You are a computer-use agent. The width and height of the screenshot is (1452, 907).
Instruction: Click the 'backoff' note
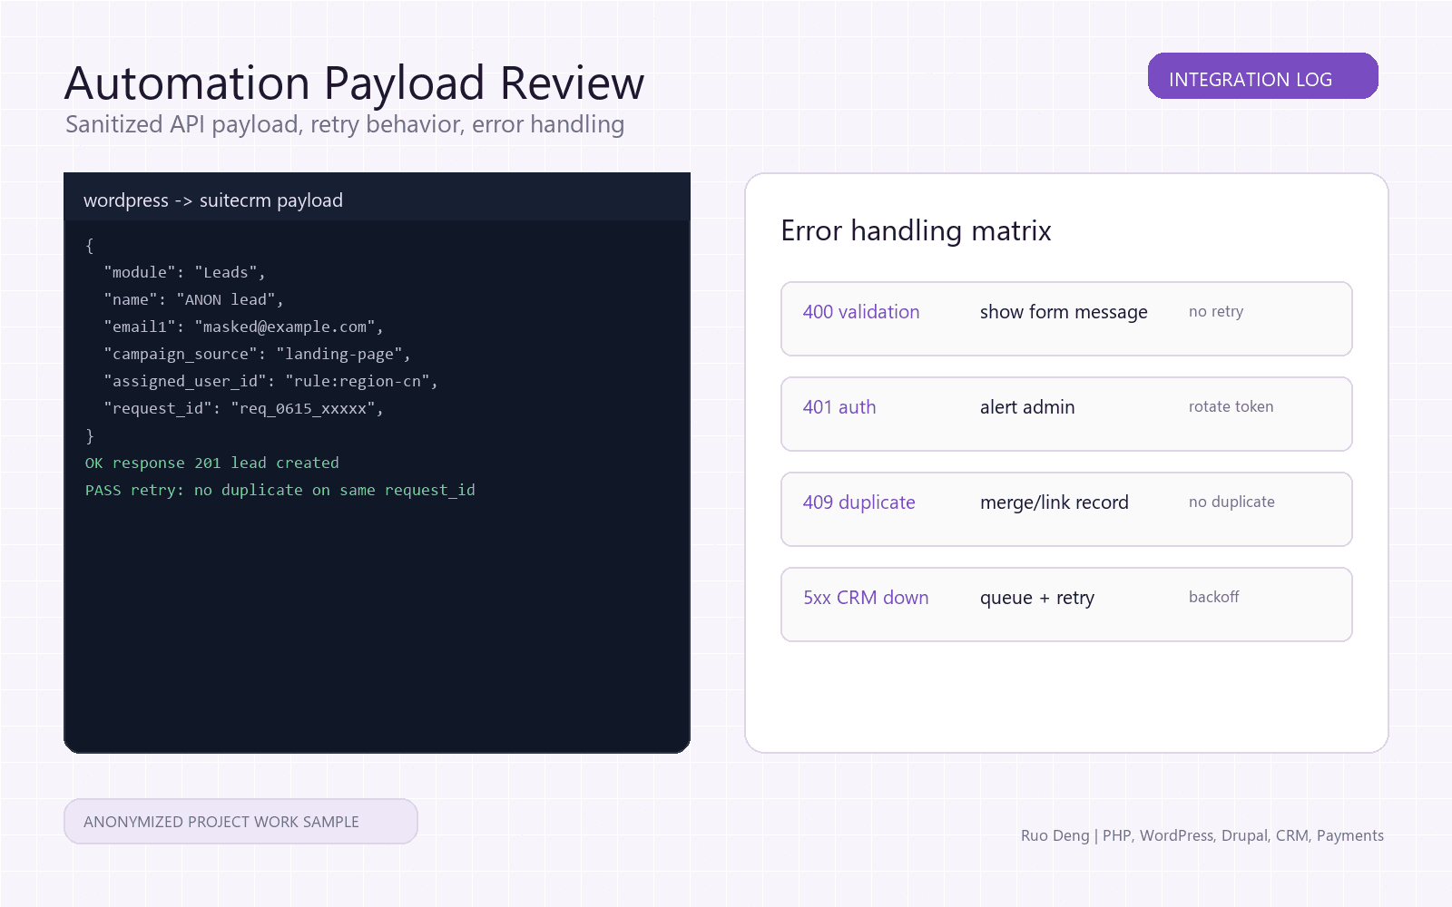(x=1213, y=597)
